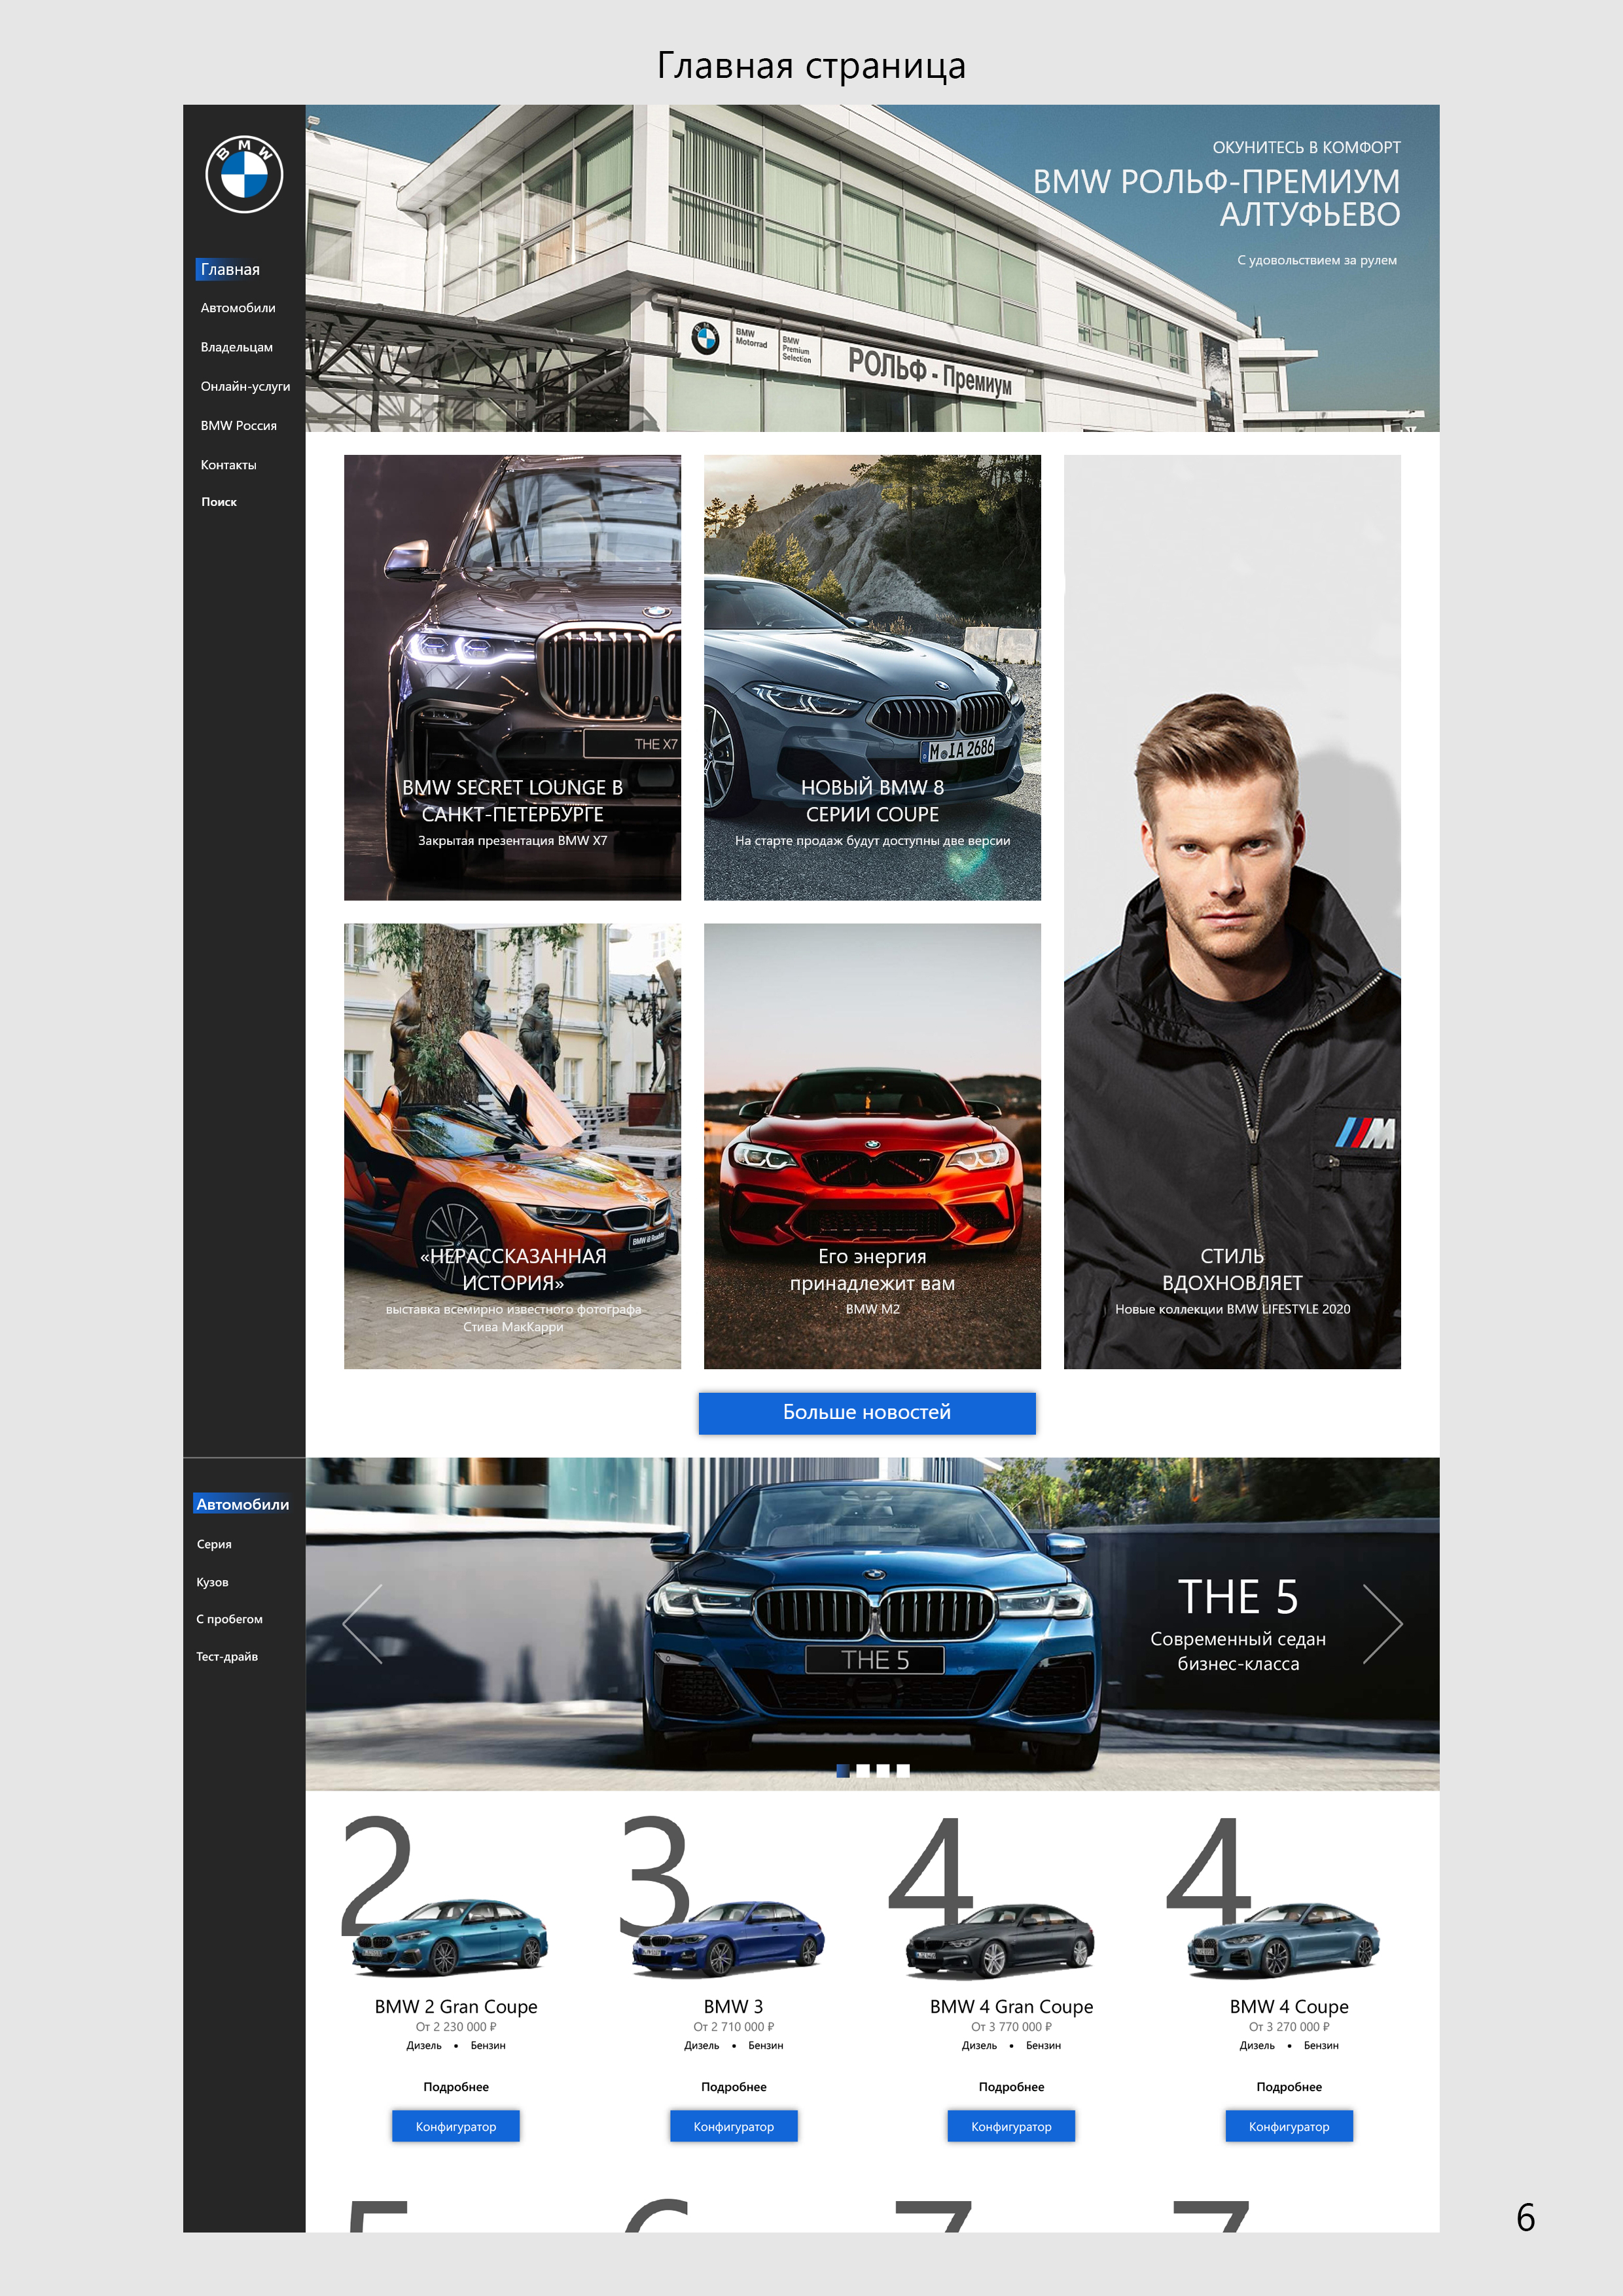Click Поиск in the sidebar

tap(219, 502)
